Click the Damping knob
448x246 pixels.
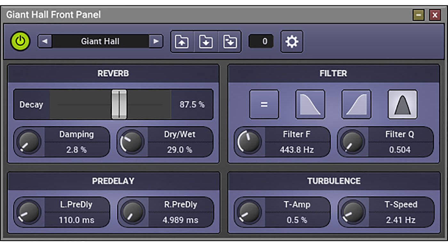pyautogui.click(x=29, y=142)
